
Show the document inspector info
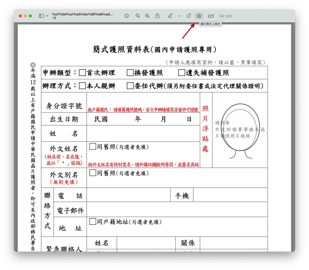[x=127, y=16]
